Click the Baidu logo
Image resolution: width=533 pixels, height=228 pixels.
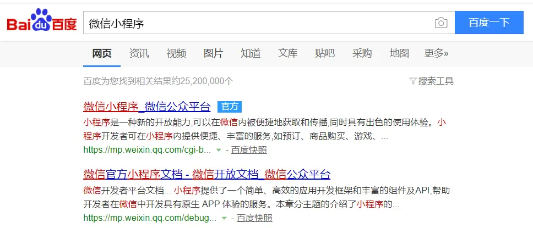click(x=42, y=21)
